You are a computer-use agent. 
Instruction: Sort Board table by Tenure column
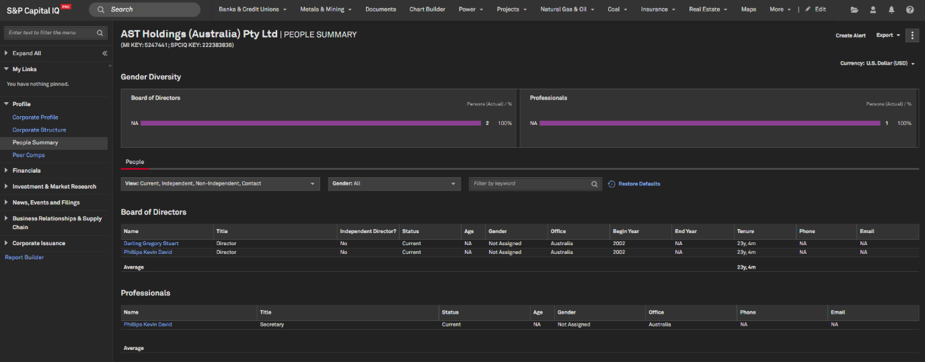745,231
